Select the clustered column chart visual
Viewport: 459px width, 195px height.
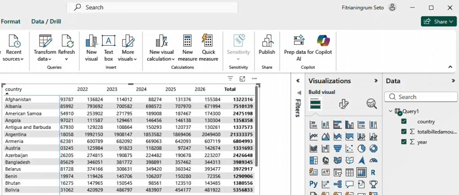pos(350,125)
